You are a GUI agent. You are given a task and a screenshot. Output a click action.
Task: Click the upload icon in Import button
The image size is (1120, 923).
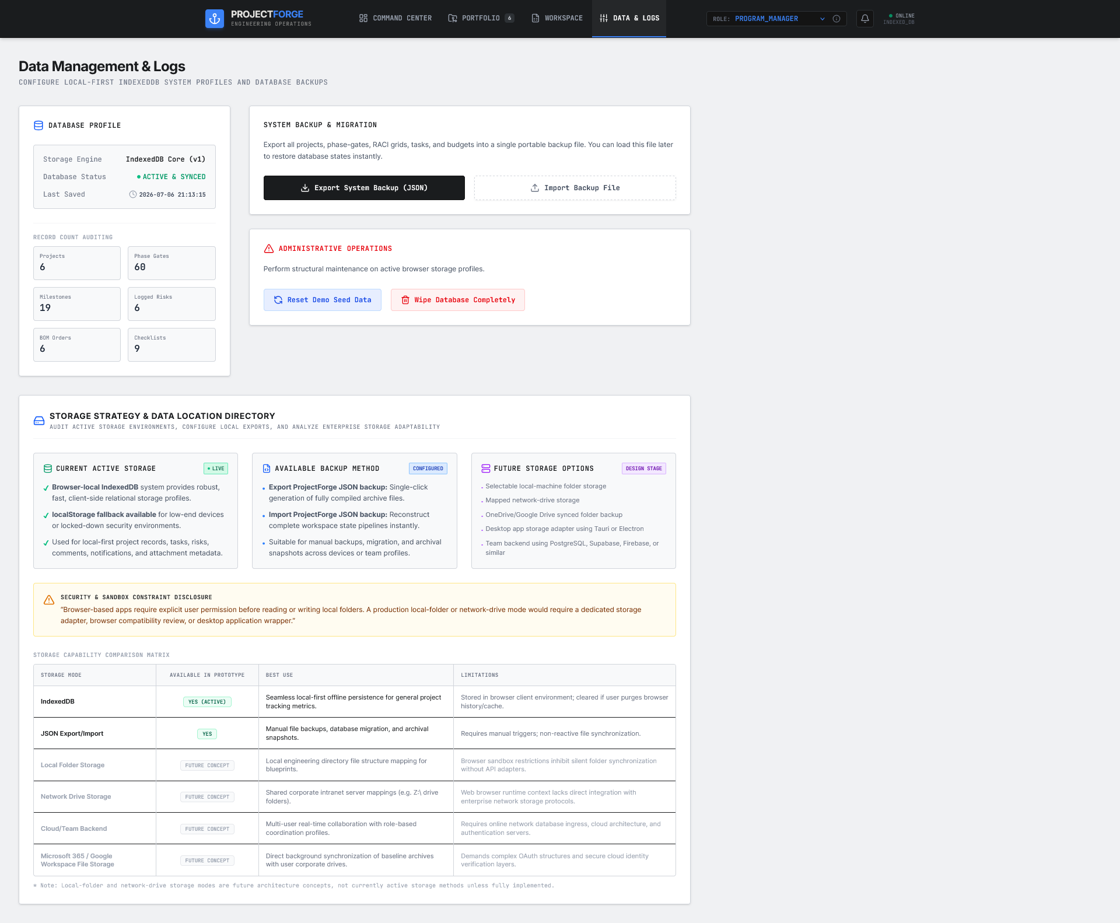pyautogui.click(x=534, y=188)
